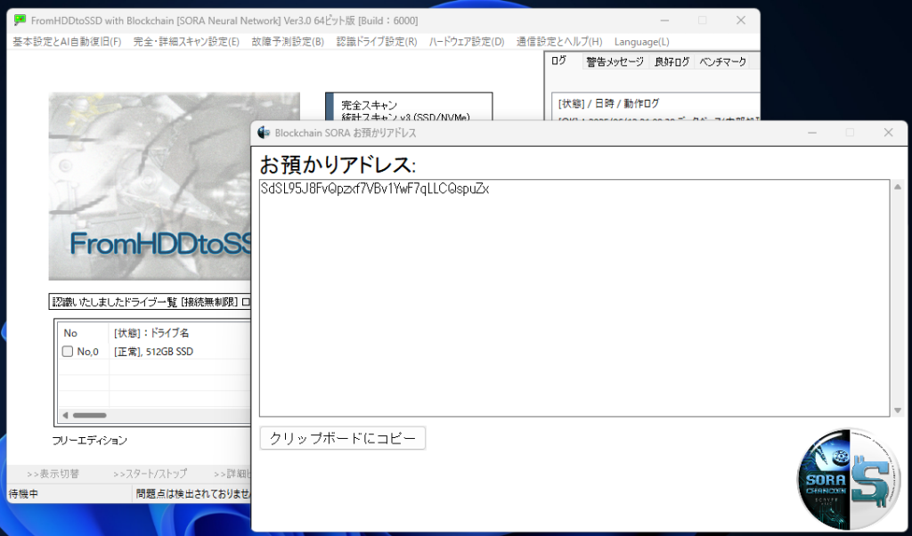Switch to the 良好ログ tab
Viewport: 912px width, 536px height.
coord(672,61)
